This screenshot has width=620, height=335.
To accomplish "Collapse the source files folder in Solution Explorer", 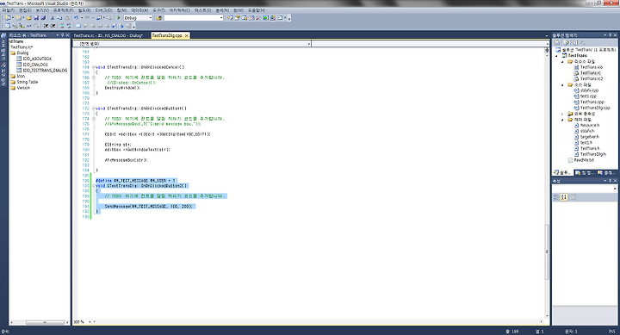I will (562, 84).
